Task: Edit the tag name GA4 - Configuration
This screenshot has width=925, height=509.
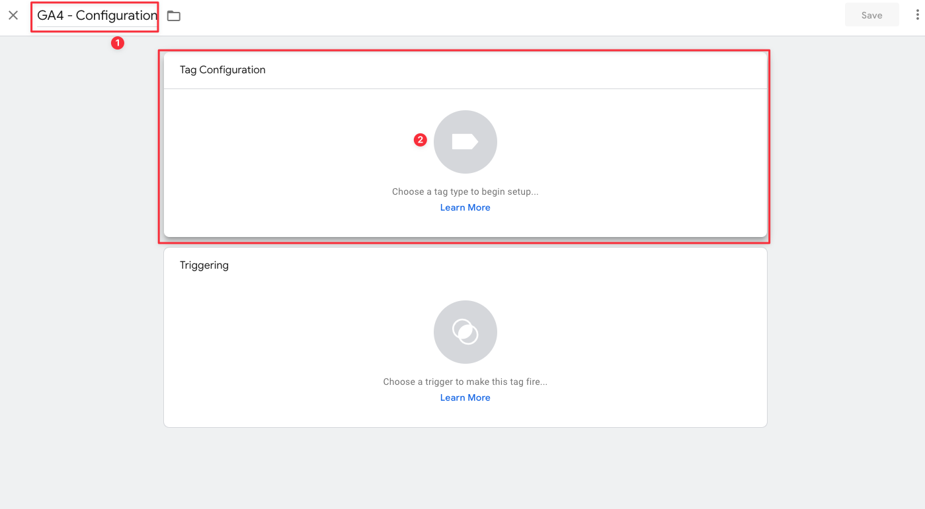Action: pos(97,16)
